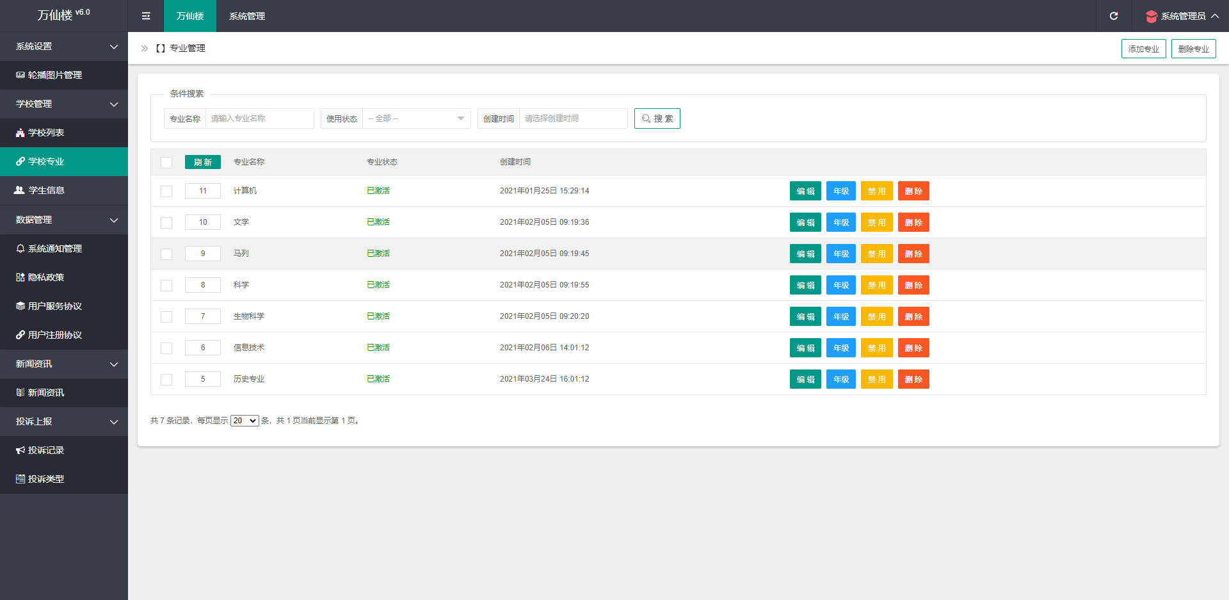Click the system administrator avatar icon

1152,16
